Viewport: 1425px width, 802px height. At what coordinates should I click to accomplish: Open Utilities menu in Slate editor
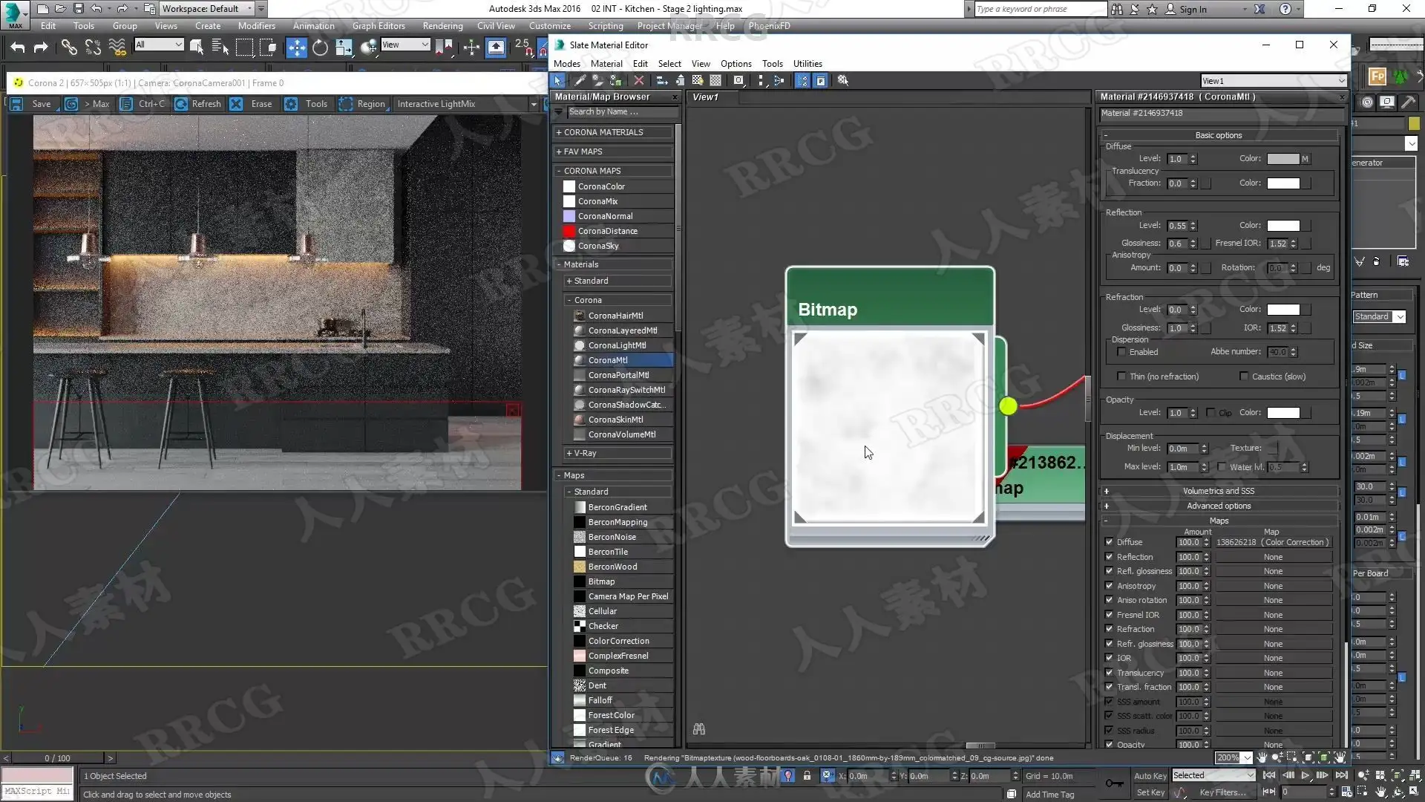[807, 64]
